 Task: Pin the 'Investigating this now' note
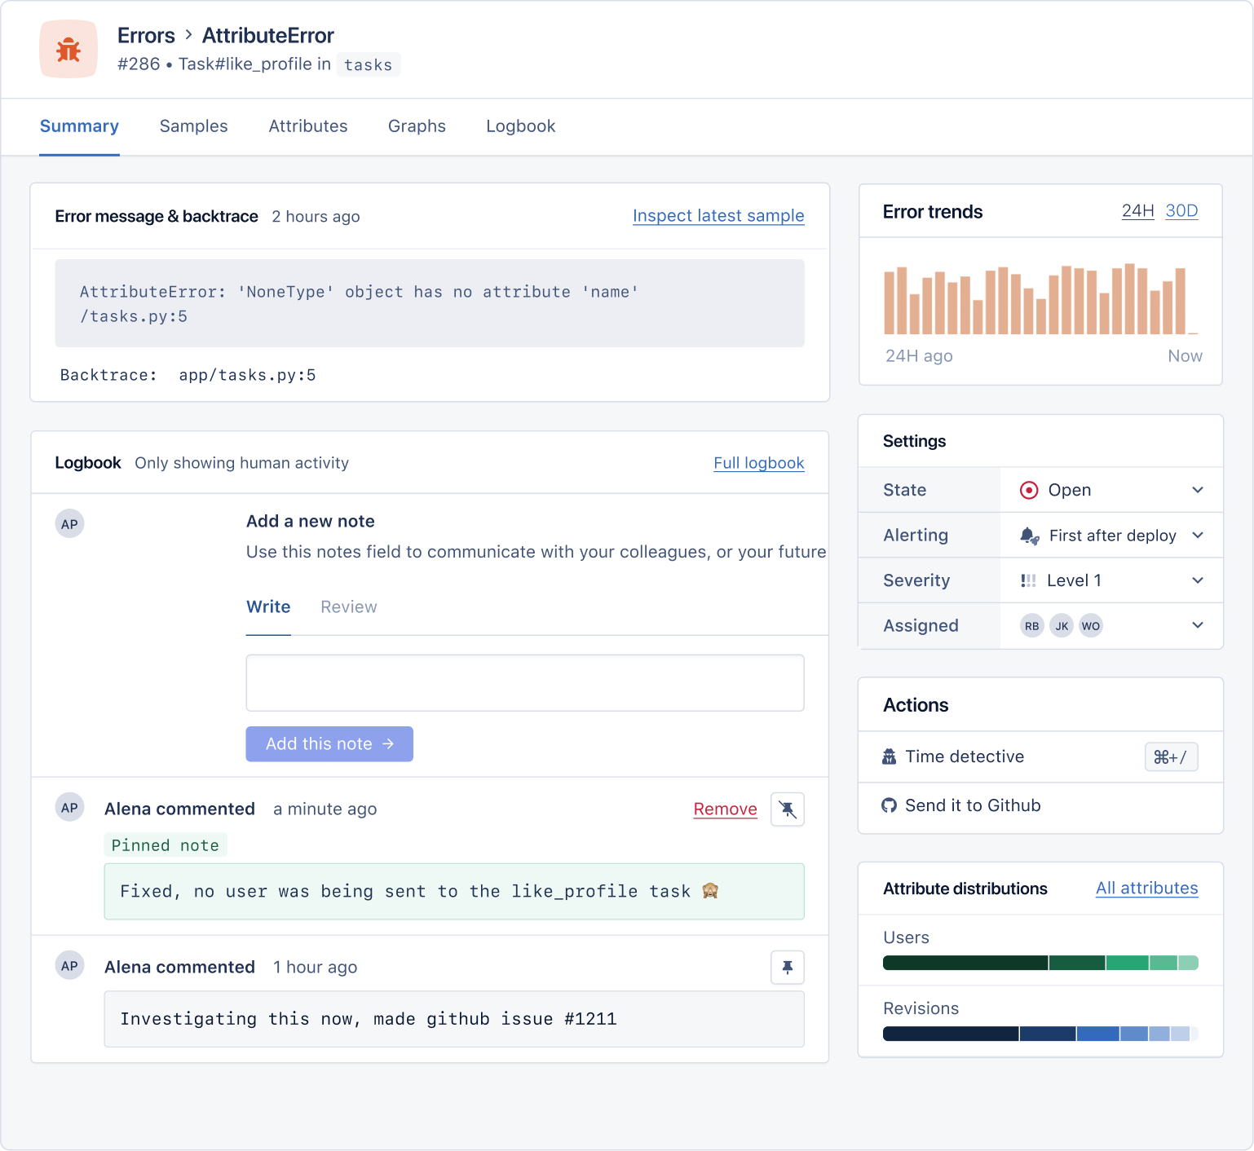point(787,968)
